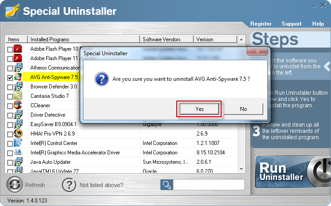Screen dimensions: 331x206
Task: Click the Adobe Flash Player 10 icon
Action: point(18,49)
